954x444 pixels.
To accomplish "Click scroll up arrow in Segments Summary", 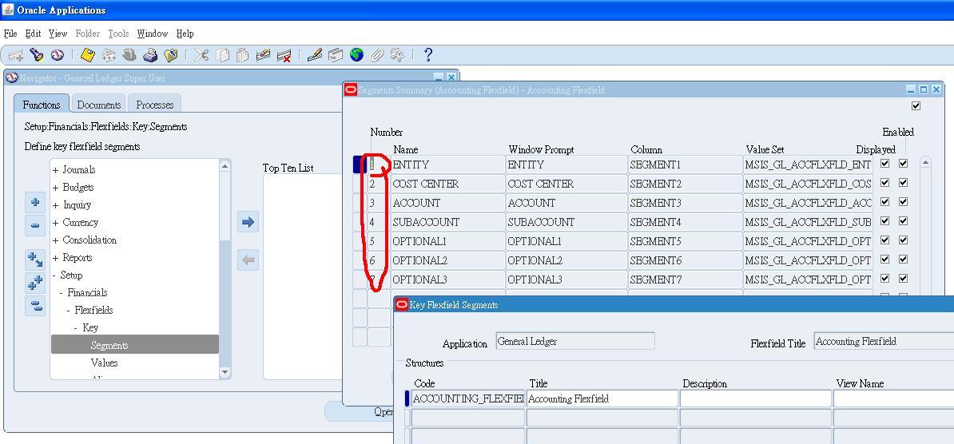I will click(925, 162).
